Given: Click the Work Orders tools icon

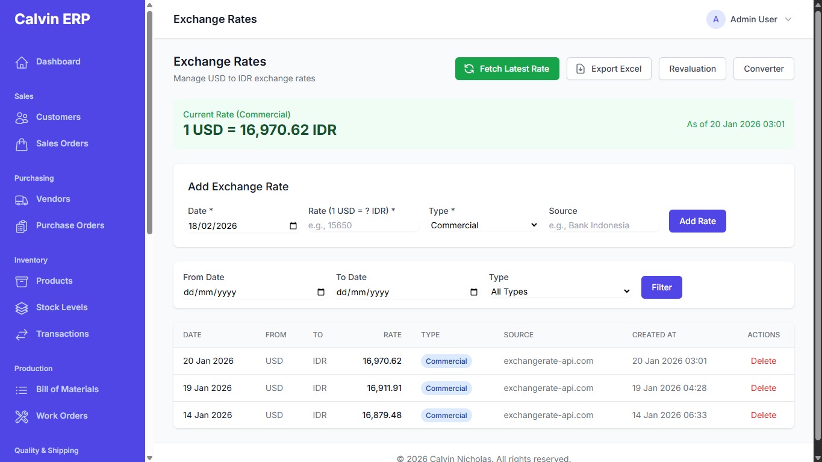Looking at the screenshot, I should click(x=22, y=416).
